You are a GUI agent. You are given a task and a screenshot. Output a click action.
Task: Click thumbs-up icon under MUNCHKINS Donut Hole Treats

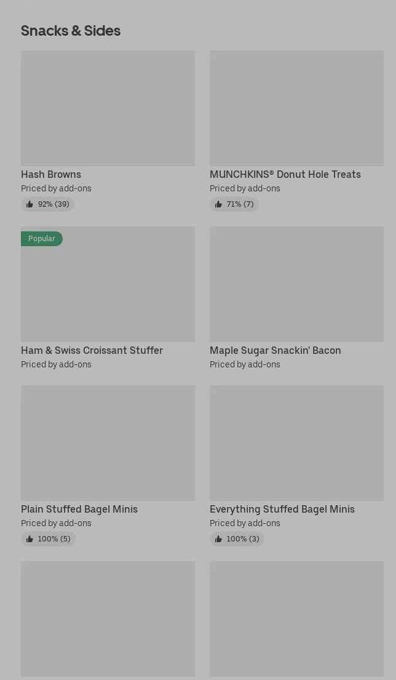[x=218, y=204]
